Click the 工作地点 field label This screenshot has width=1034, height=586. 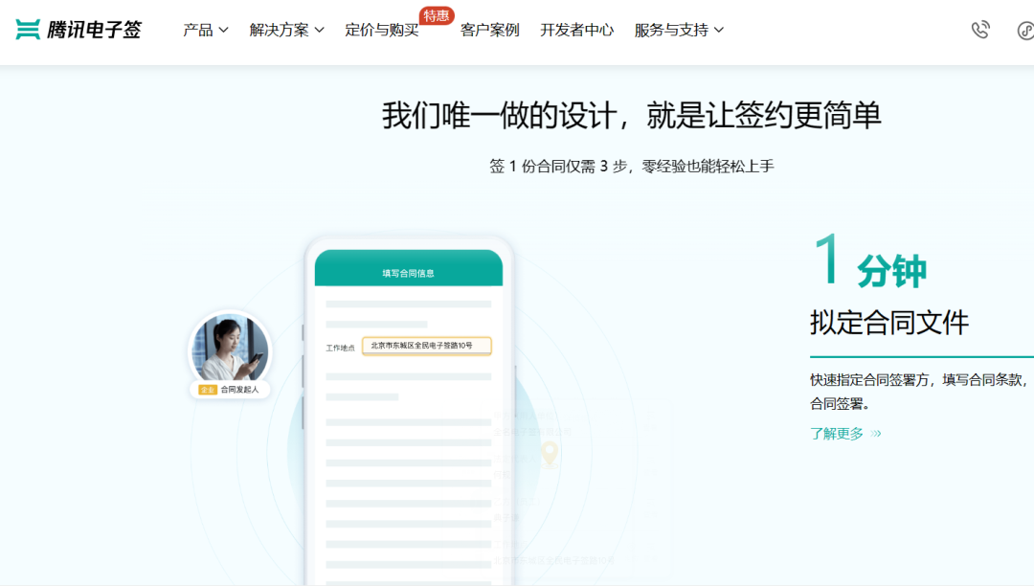point(340,348)
